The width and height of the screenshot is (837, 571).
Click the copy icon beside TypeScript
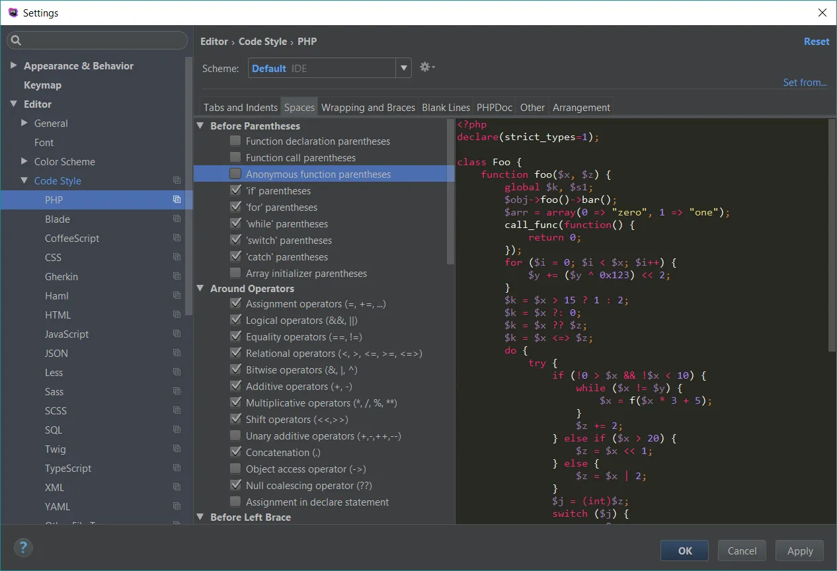pyautogui.click(x=177, y=468)
